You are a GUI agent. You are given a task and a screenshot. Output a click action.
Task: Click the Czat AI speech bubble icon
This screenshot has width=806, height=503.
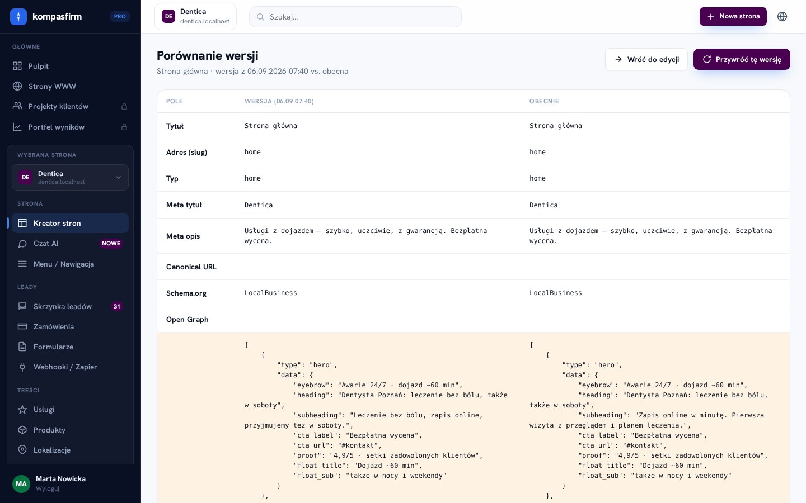click(22, 243)
